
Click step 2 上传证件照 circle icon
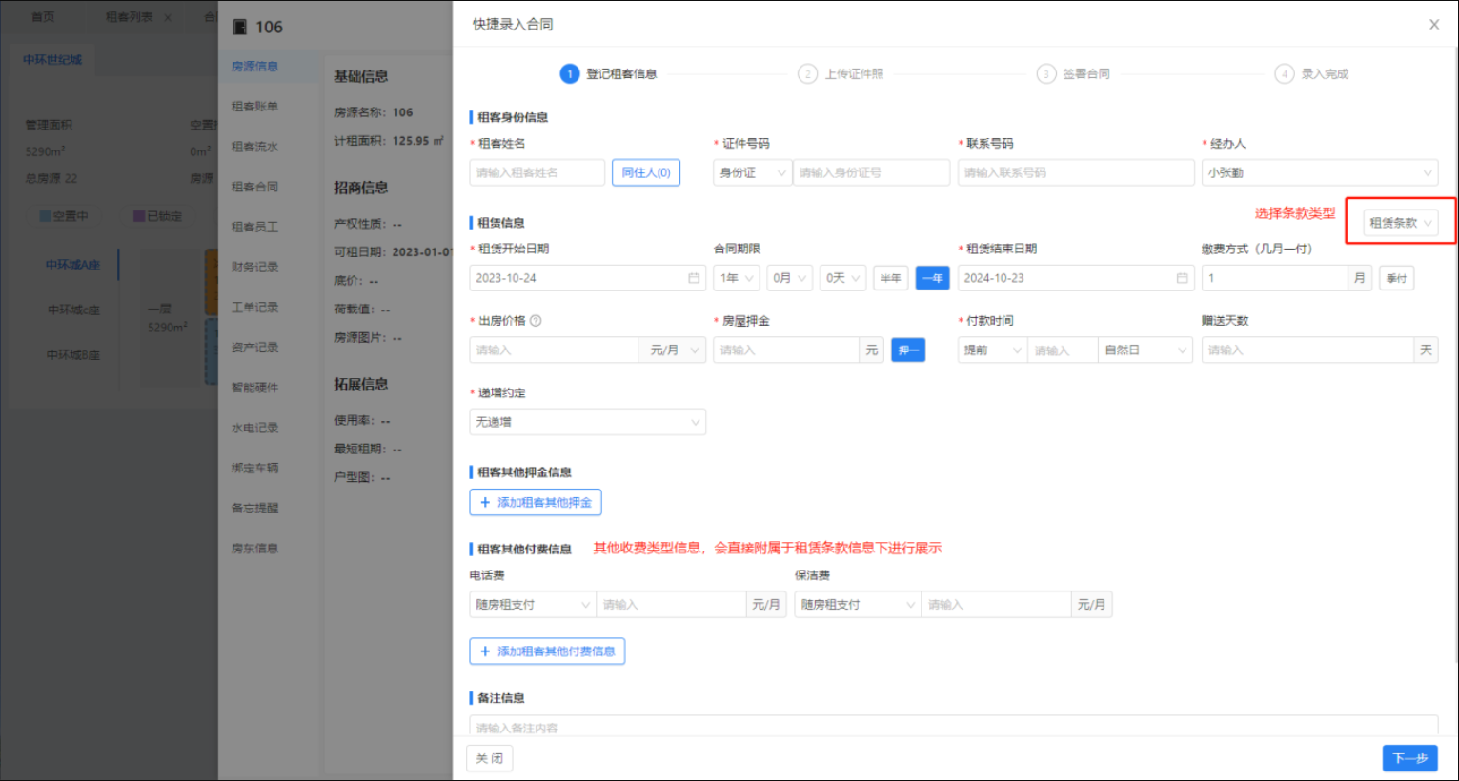click(807, 74)
